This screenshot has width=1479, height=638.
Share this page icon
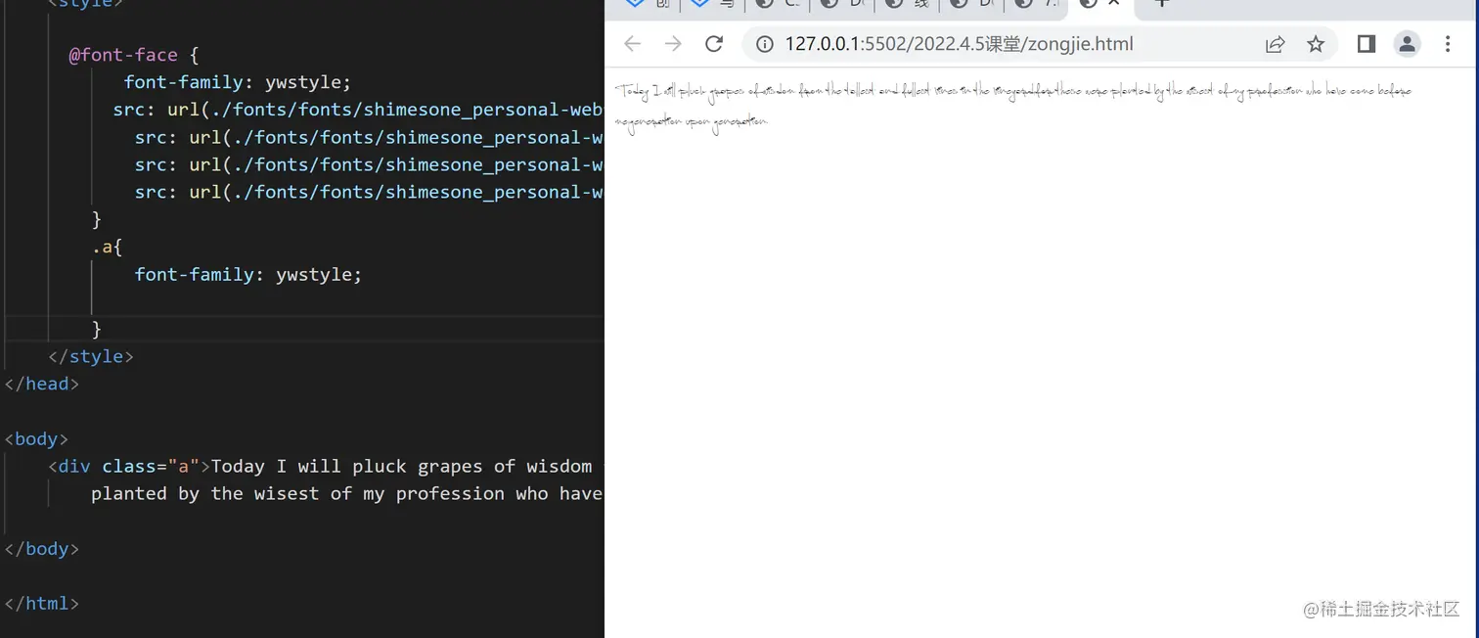tap(1275, 44)
